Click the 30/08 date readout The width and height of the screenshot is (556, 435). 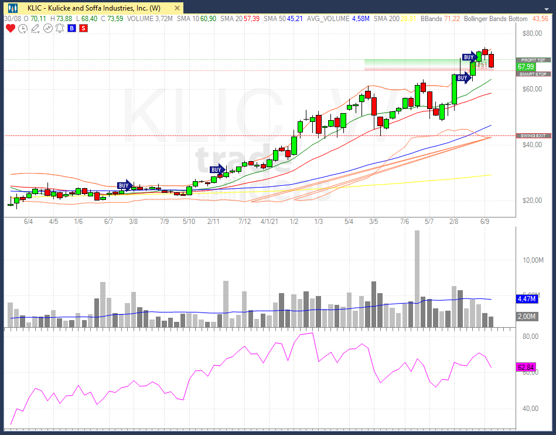pos(12,18)
